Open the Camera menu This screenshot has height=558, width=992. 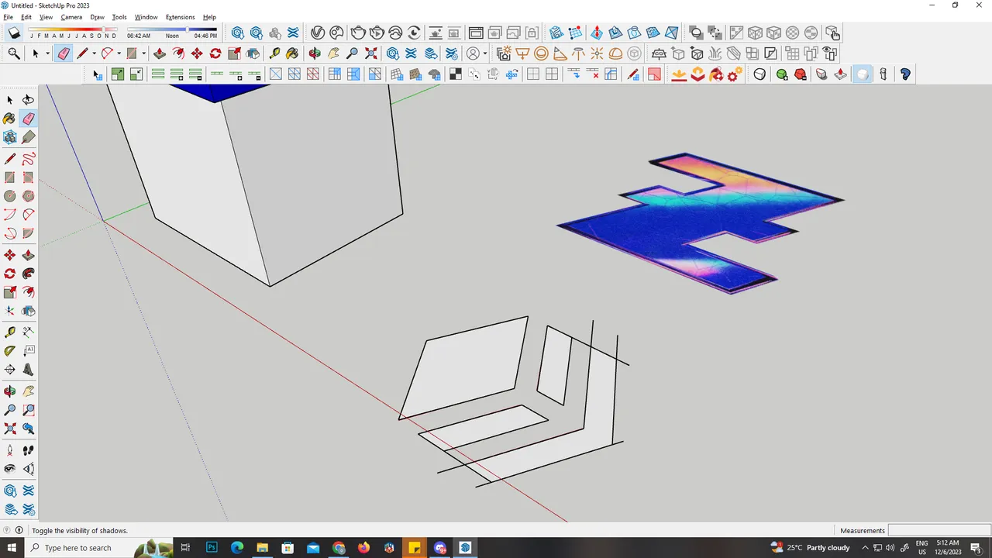71,17
